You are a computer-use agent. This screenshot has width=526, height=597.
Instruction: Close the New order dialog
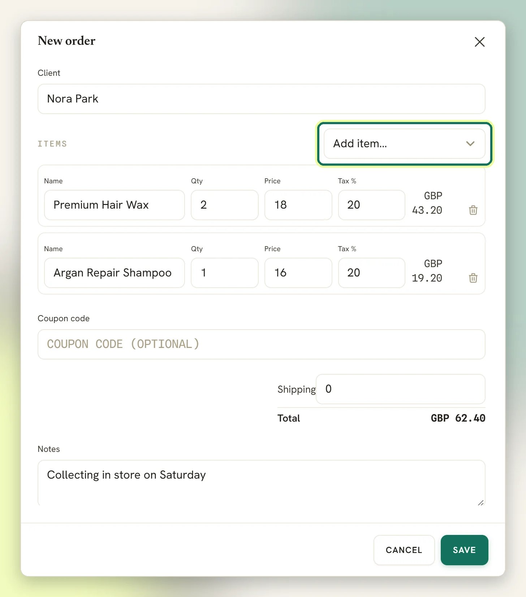(x=479, y=42)
